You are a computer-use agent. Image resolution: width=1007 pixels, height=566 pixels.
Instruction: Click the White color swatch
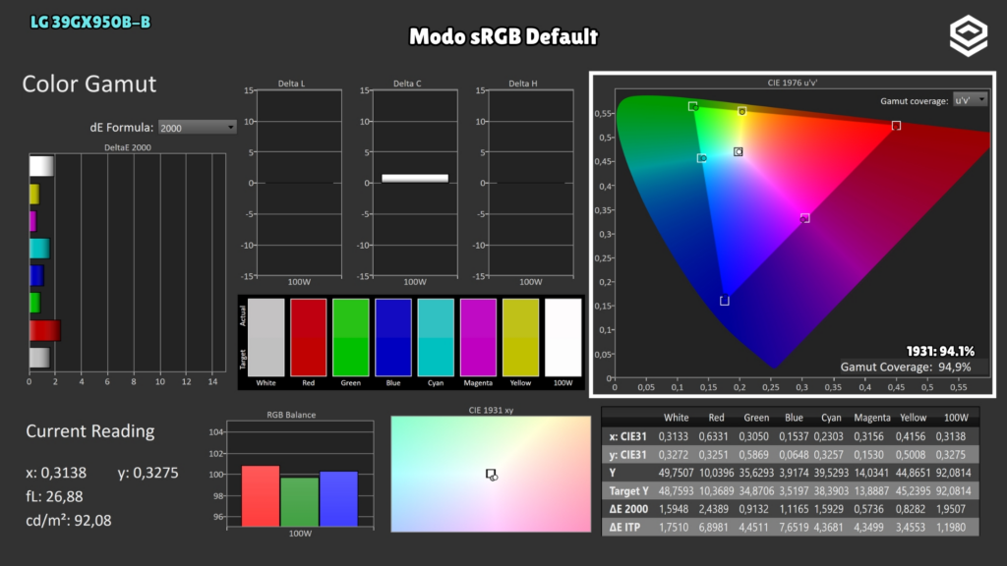(266, 338)
